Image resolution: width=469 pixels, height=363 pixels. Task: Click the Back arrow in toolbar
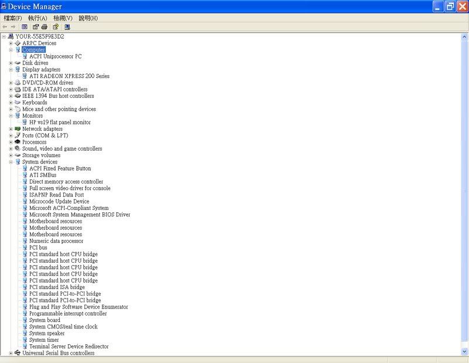tap(5, 27)
